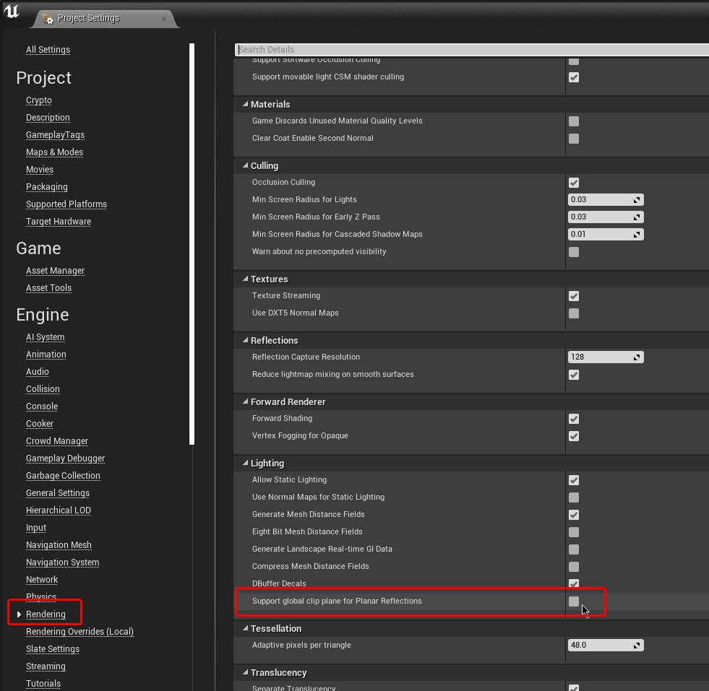
Task: Click spinner arrow icon in Adaptive pixels per triangle
Action: click(637, 646)
